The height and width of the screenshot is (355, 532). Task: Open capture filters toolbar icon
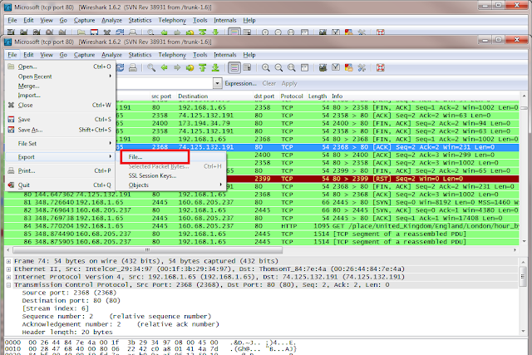323,67
